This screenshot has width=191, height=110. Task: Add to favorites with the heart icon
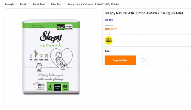coord(143,60)
